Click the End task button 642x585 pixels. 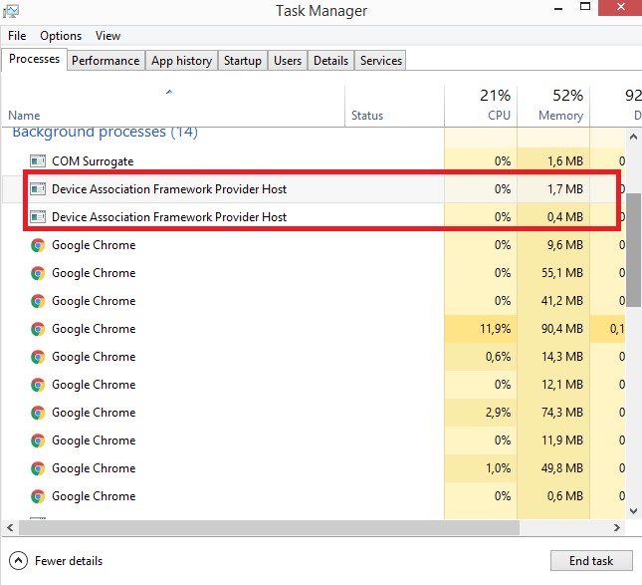pos(591,560)
